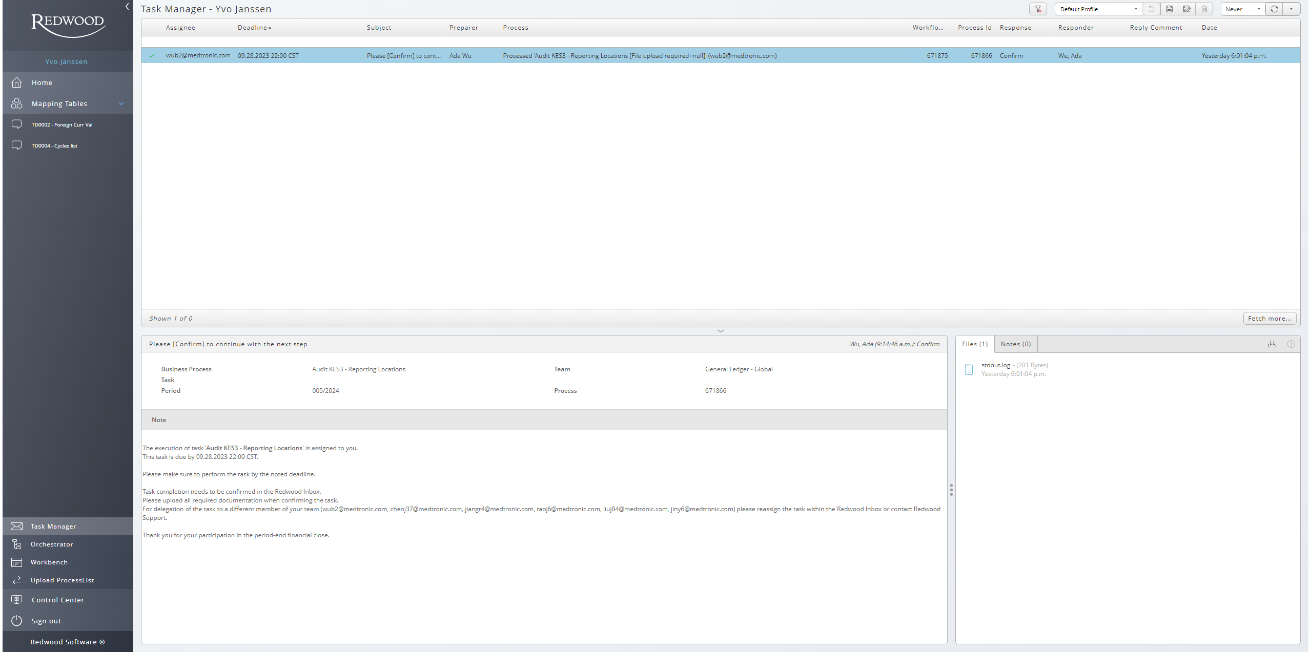Open the refresh options dropdown arrow

pos(1291,9)
